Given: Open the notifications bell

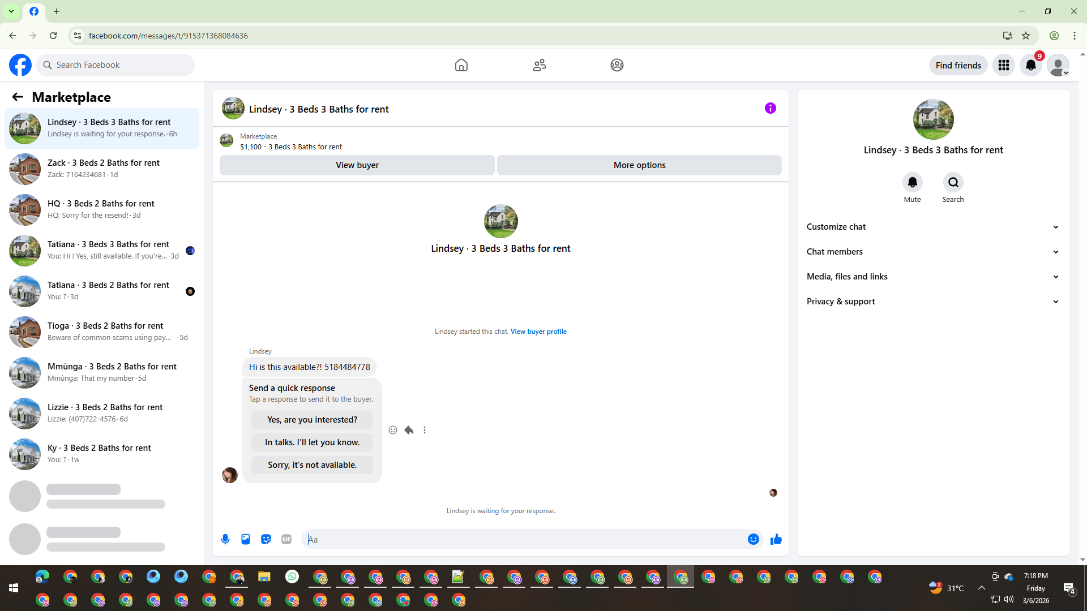Looking at the screenshot, I should tap(1031, 65).
